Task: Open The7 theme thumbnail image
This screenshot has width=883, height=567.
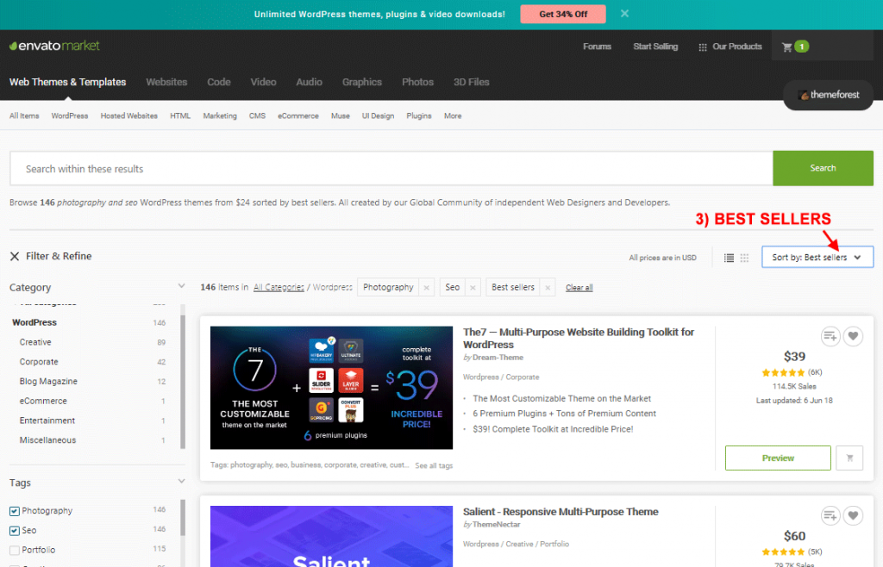Action: click(x=331, y=388)
